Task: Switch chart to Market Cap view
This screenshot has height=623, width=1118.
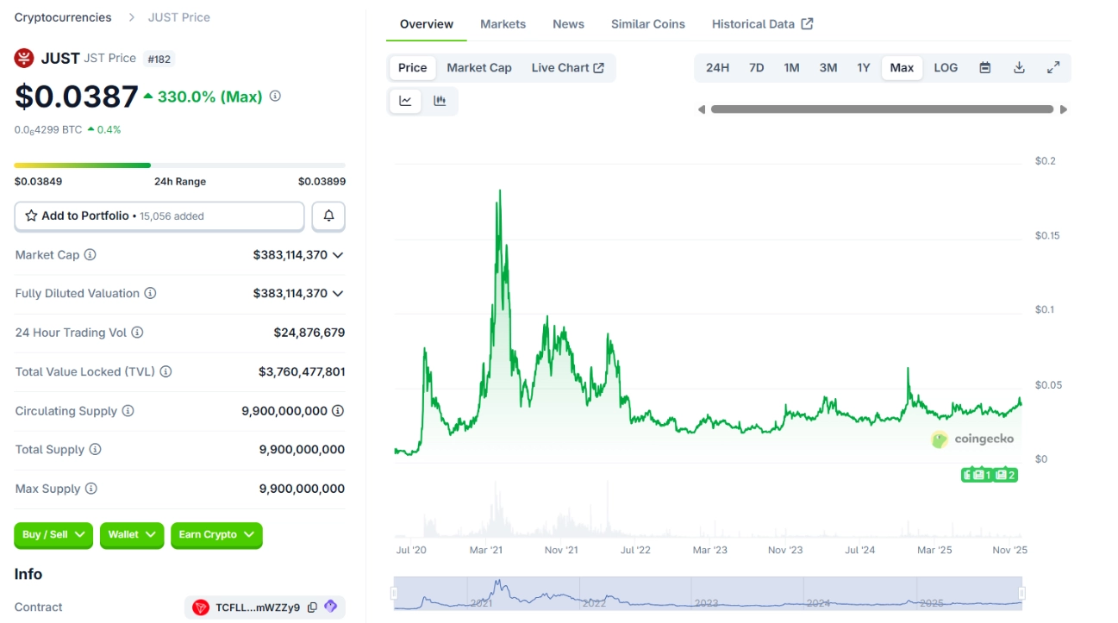Action: pyautogui.click(x=478, y=68)
